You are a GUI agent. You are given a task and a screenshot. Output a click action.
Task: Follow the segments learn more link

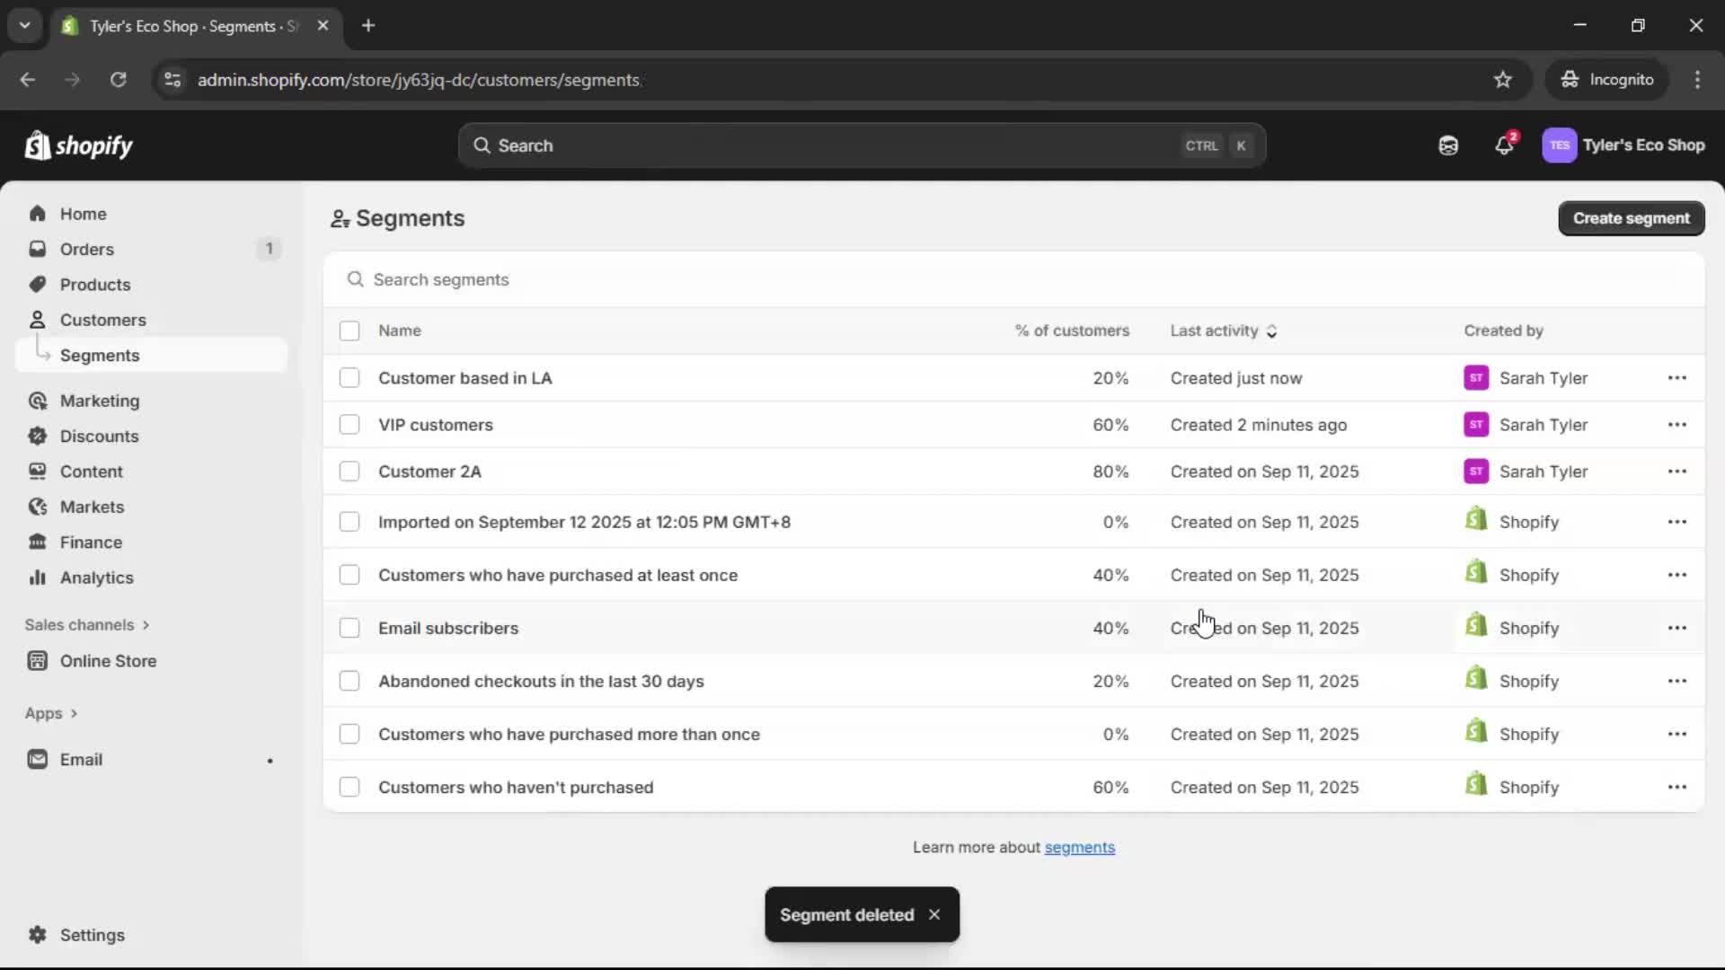pyautogui.click(x=1080, y=847)
